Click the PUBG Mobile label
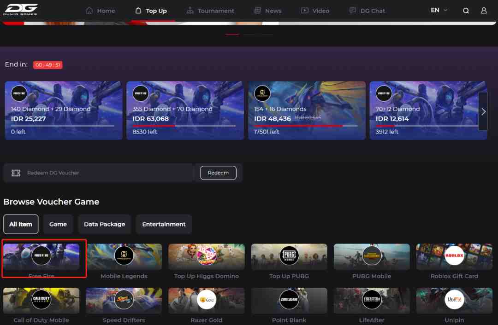 [372, 276]
